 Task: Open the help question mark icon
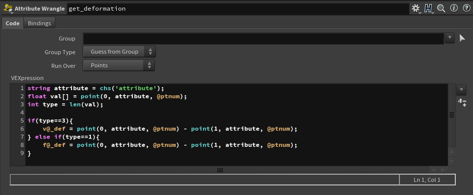[x=466, y=9]
